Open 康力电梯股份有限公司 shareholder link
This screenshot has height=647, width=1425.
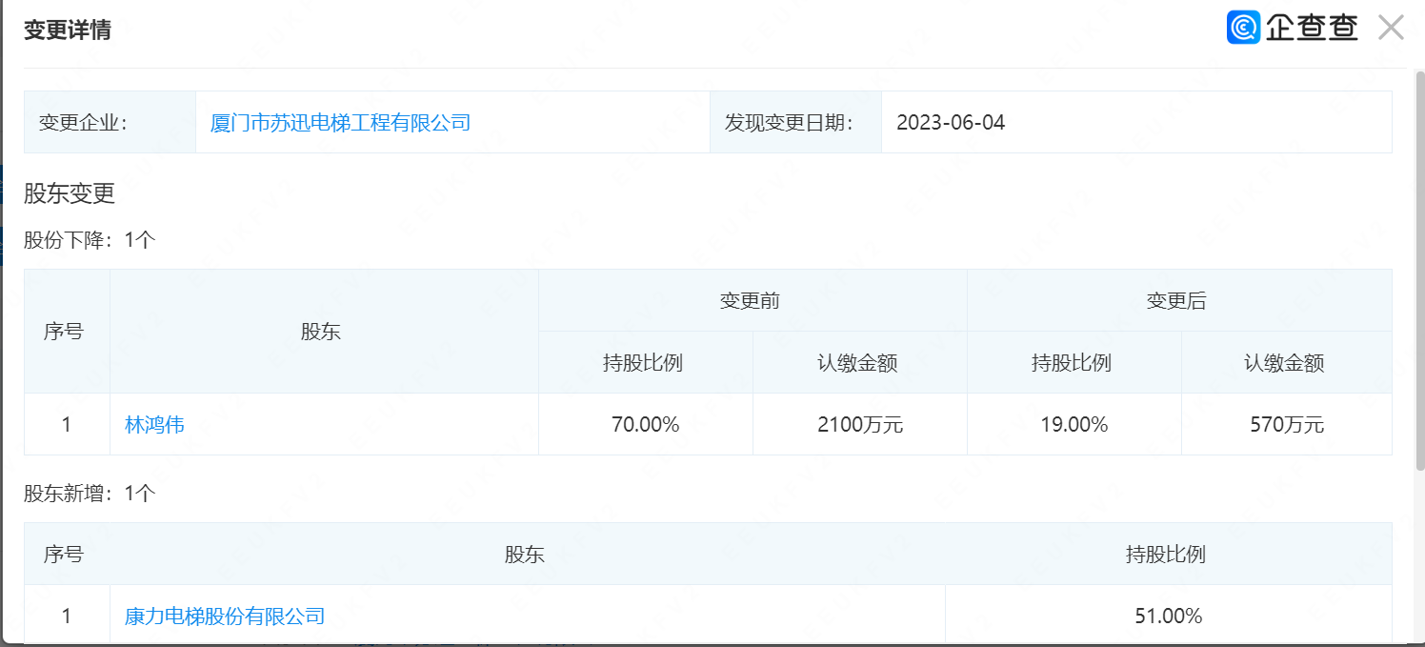[x=225, y=617]
